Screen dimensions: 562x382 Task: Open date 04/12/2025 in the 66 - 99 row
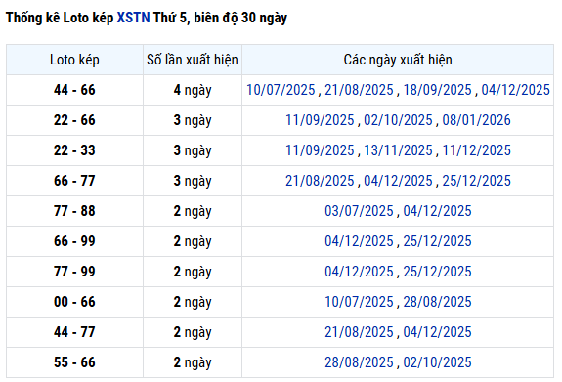pyautogui.click(x=359, y=241)
